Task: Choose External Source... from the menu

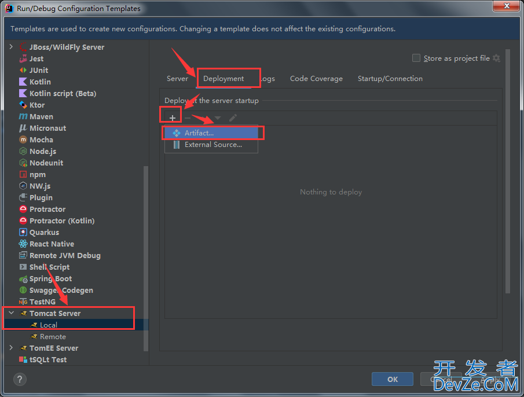Action: pyautogui.click(x=211, y=145)
